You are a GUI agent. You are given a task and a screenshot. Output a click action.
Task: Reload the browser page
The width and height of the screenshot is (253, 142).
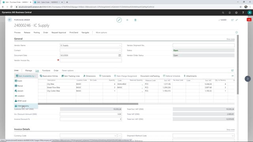[11, 7]
